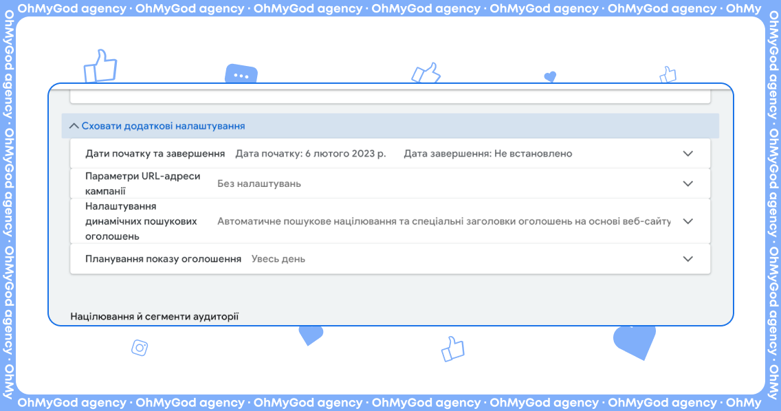The width and height of the screenshot is (781, 411).
Task: Click the Без налаштувань value
Action: [259, 184]
